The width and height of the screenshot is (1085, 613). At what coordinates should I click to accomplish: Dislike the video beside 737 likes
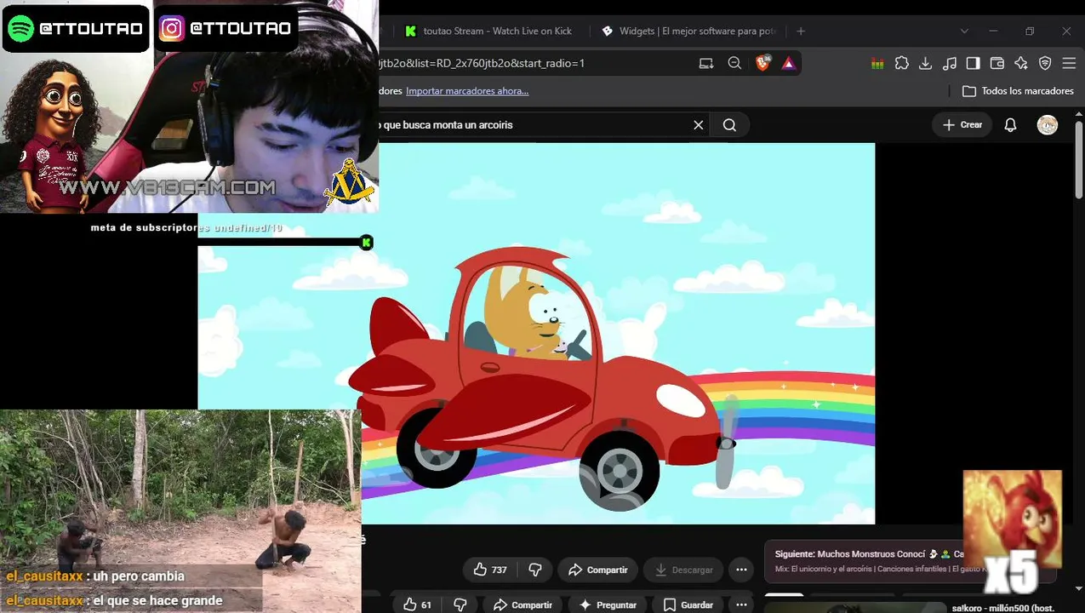[535, 570]
